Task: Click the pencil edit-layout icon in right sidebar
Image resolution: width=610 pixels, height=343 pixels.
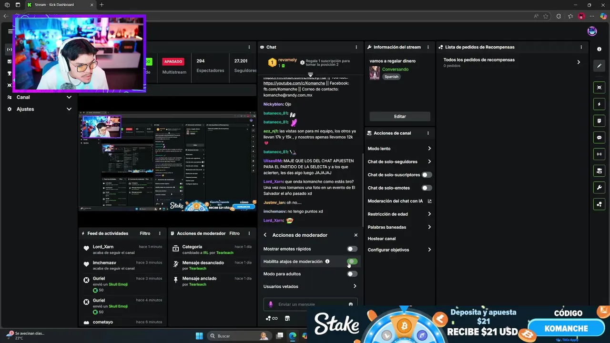Action: coord(600,66)
